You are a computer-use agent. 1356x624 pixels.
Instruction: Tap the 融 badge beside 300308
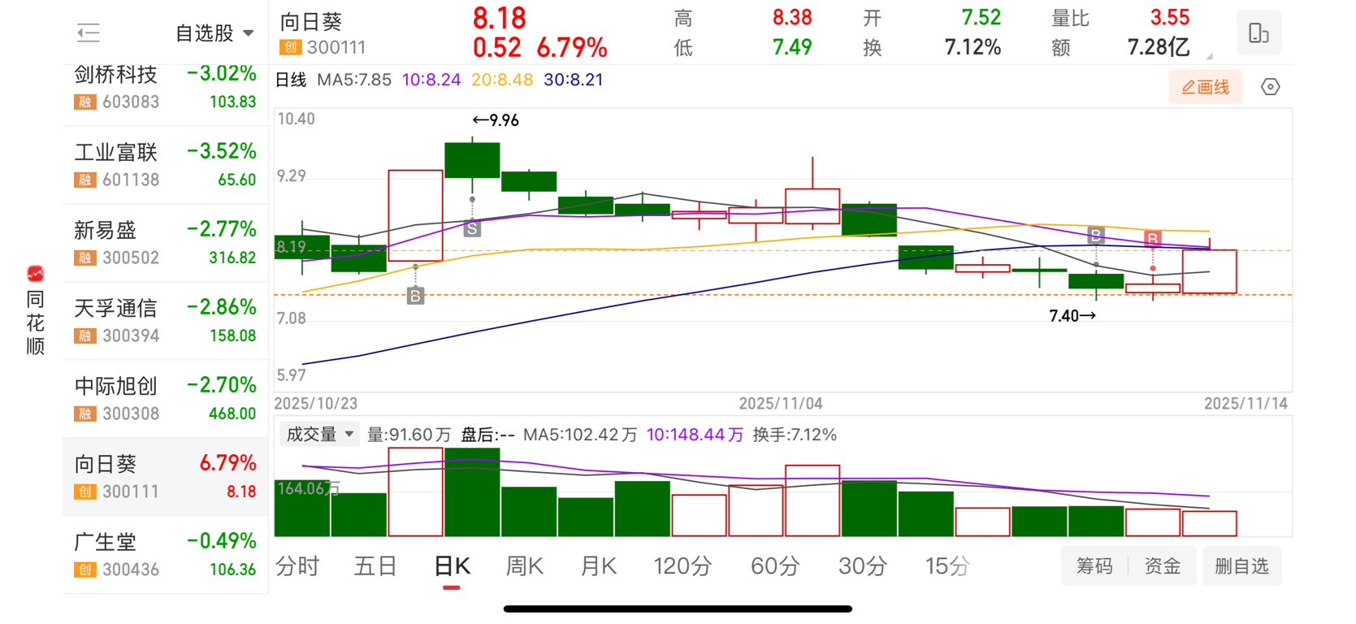pyautogui.click(x=85, y=414)
